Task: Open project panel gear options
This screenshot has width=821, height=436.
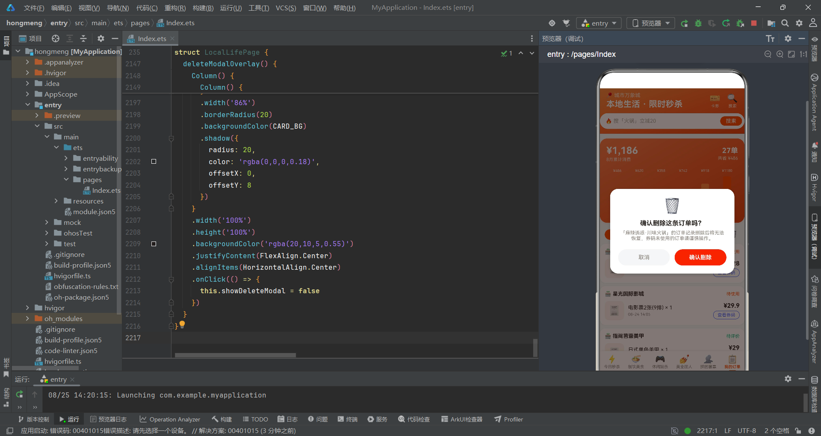Action: pyautogui.click(x=101, y=38)
